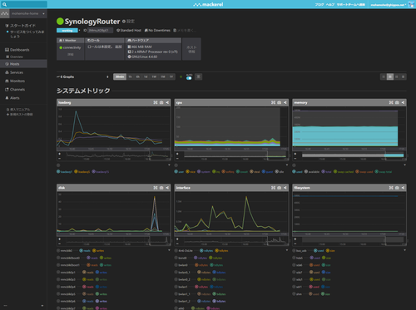This screenshot has height=310, width=416.
Task: Expand the 6 Graphs selector
Action: click(x=107, y=76)
